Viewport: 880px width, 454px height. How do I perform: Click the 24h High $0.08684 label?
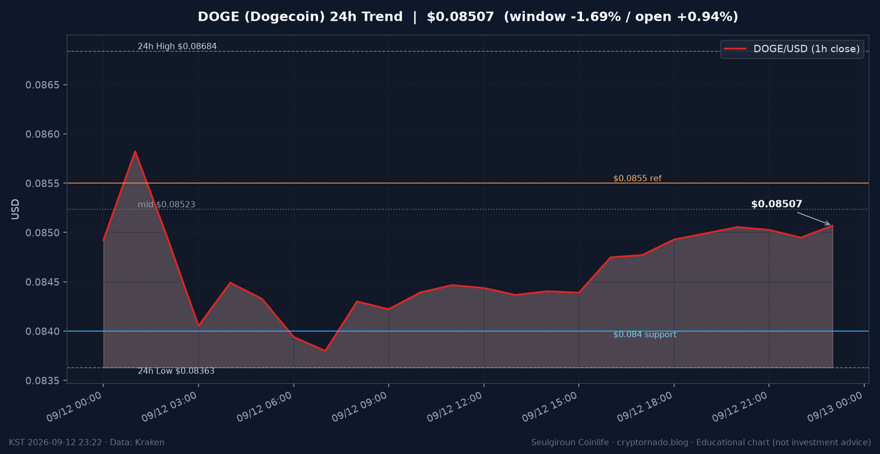177,47
